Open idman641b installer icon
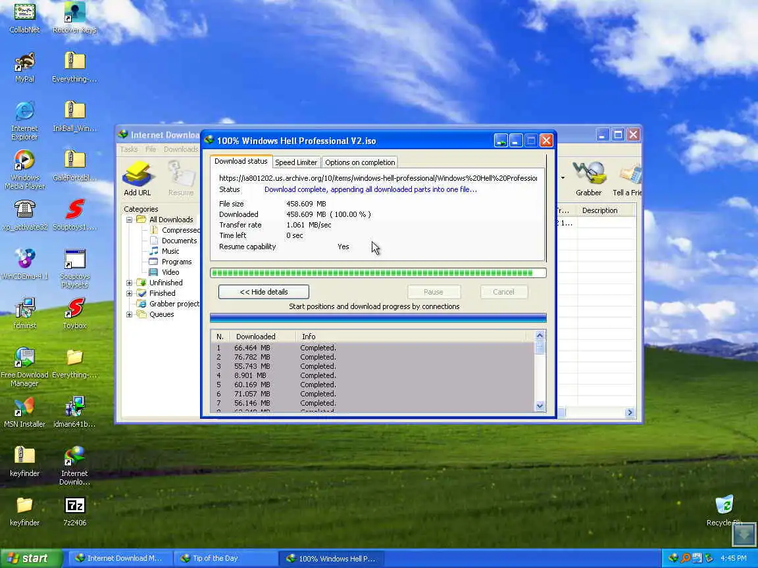The image size is (758, 568). coord(74,412)
